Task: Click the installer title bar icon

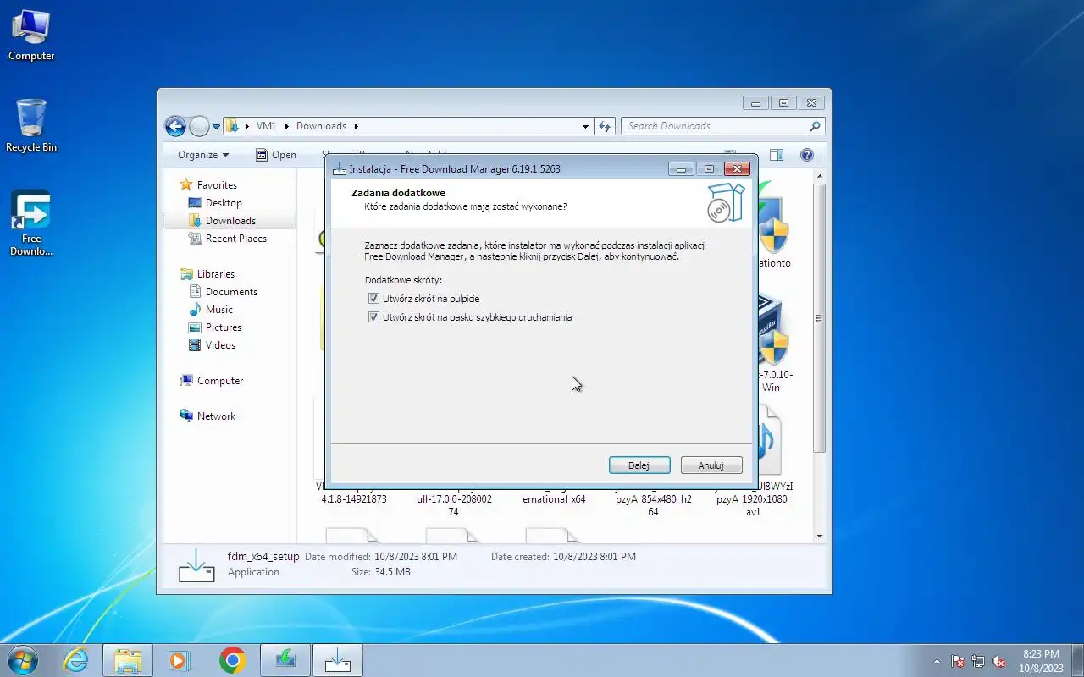Action: (x=340, y=168)
